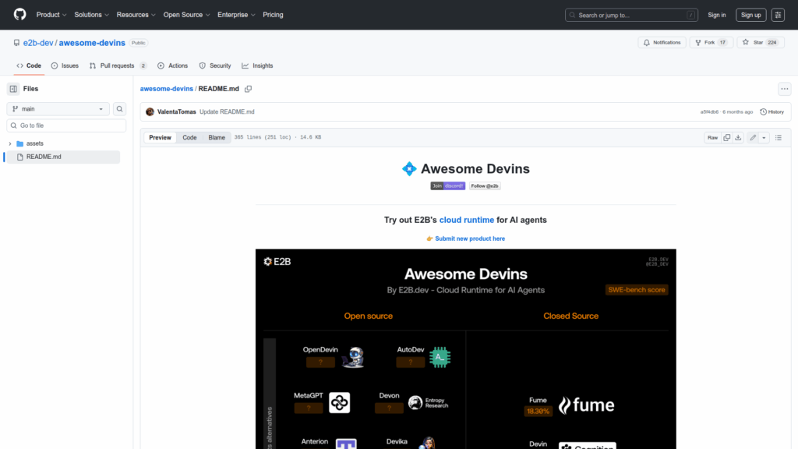Fork the repository

point(711,43)
